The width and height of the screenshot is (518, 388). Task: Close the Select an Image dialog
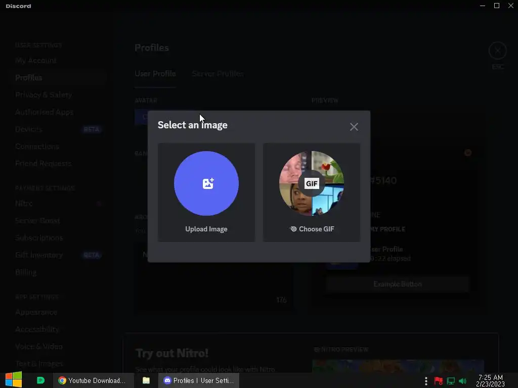(x=354, y=127)
